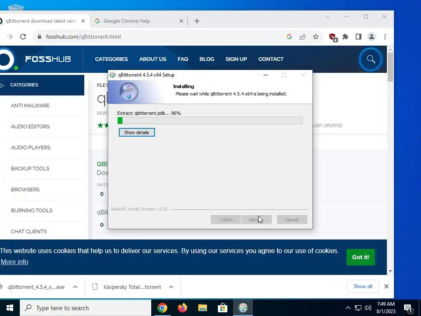The image size is (421, 316).
Task: Bookmark this page with star icon
Action: tap(316, 37)
